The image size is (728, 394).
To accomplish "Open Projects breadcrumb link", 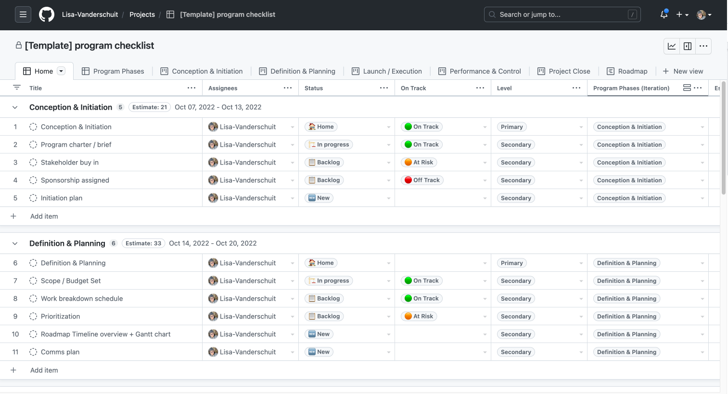I will [x=142, y=14].
